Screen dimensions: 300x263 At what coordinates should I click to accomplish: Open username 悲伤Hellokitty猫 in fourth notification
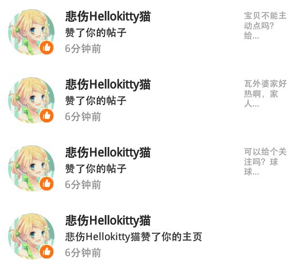click(x=108, y=221)
